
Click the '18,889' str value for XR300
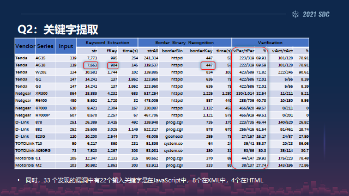pyautogui.click(x=91, y=93)
